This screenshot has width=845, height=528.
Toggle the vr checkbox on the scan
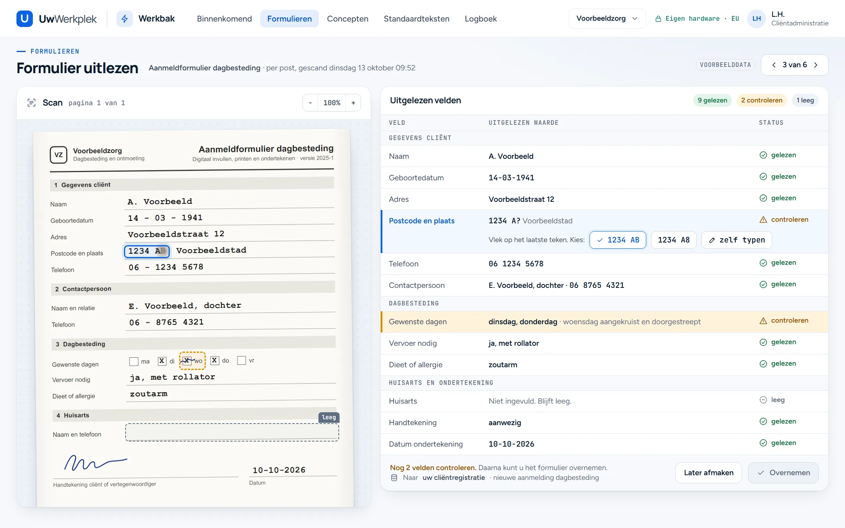click(x=242, y=360)
